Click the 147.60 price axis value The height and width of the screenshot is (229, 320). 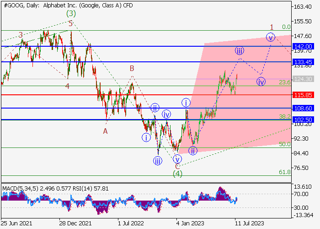click(x=303, y=36)
